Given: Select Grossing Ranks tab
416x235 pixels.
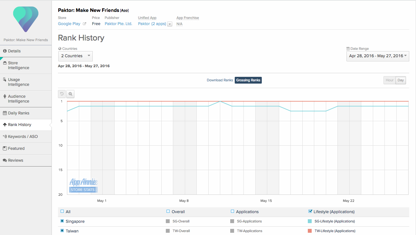Looking at the screenshot, I should [x=248, y=80].
